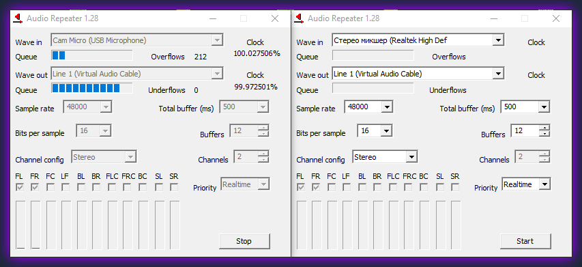Click Wave out Queue progress bar in left window
Viewport: 582px width, 267px height.
[x=91, y=88]
